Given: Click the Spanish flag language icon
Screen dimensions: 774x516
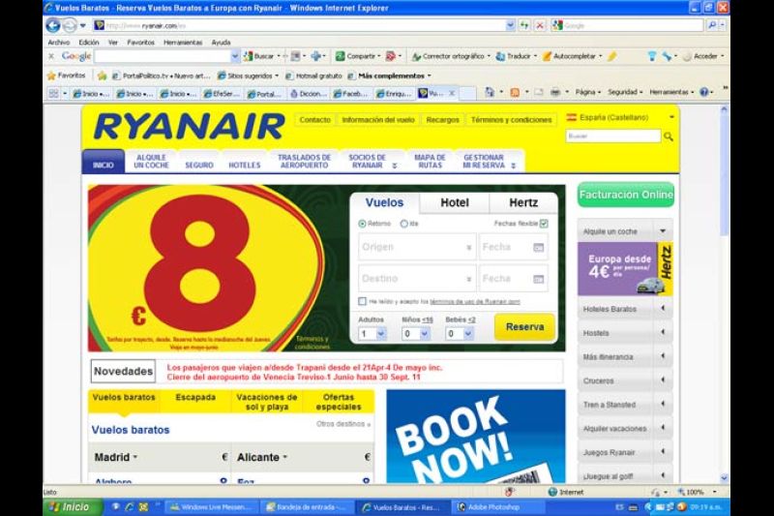Looking at the screenshot, I should [571, 117].
